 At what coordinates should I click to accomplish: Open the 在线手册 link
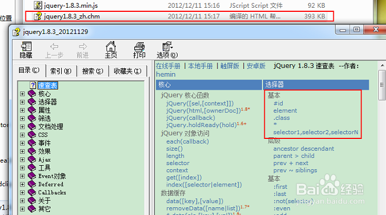(x=168, y=66)
